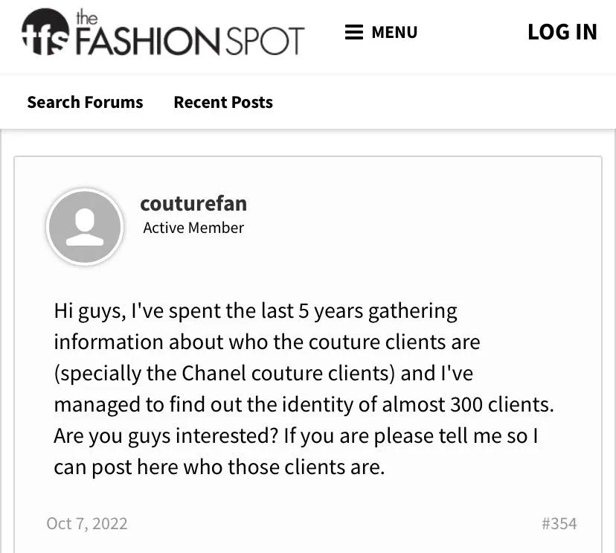Click the small 'the' text above FASHION

click(x=86, y=17)
